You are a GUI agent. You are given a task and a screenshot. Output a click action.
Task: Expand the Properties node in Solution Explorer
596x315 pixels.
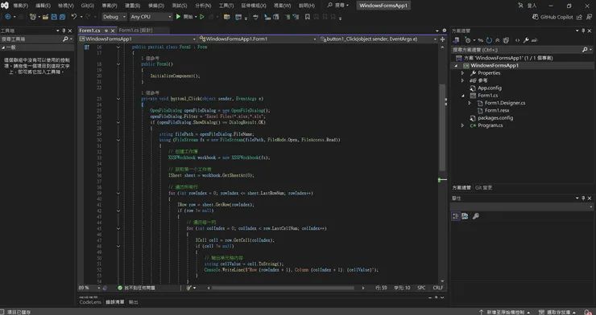click(462, 73)
